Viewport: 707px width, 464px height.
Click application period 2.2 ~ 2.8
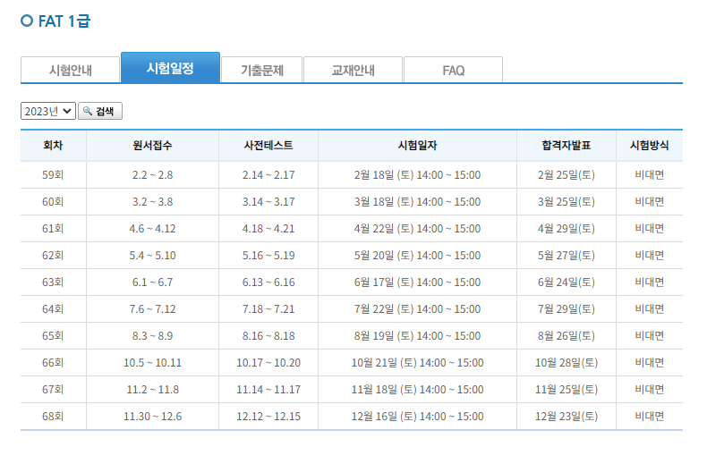[152, 175]
